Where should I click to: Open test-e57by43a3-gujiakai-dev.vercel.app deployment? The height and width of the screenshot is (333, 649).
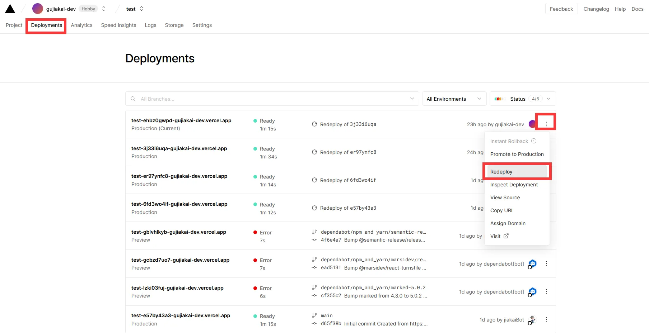pos(181,315)
